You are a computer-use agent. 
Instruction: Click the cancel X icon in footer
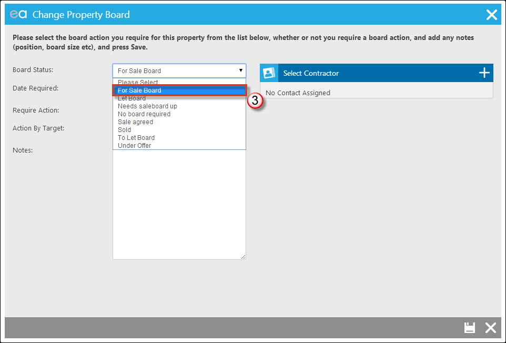[491, 328]
